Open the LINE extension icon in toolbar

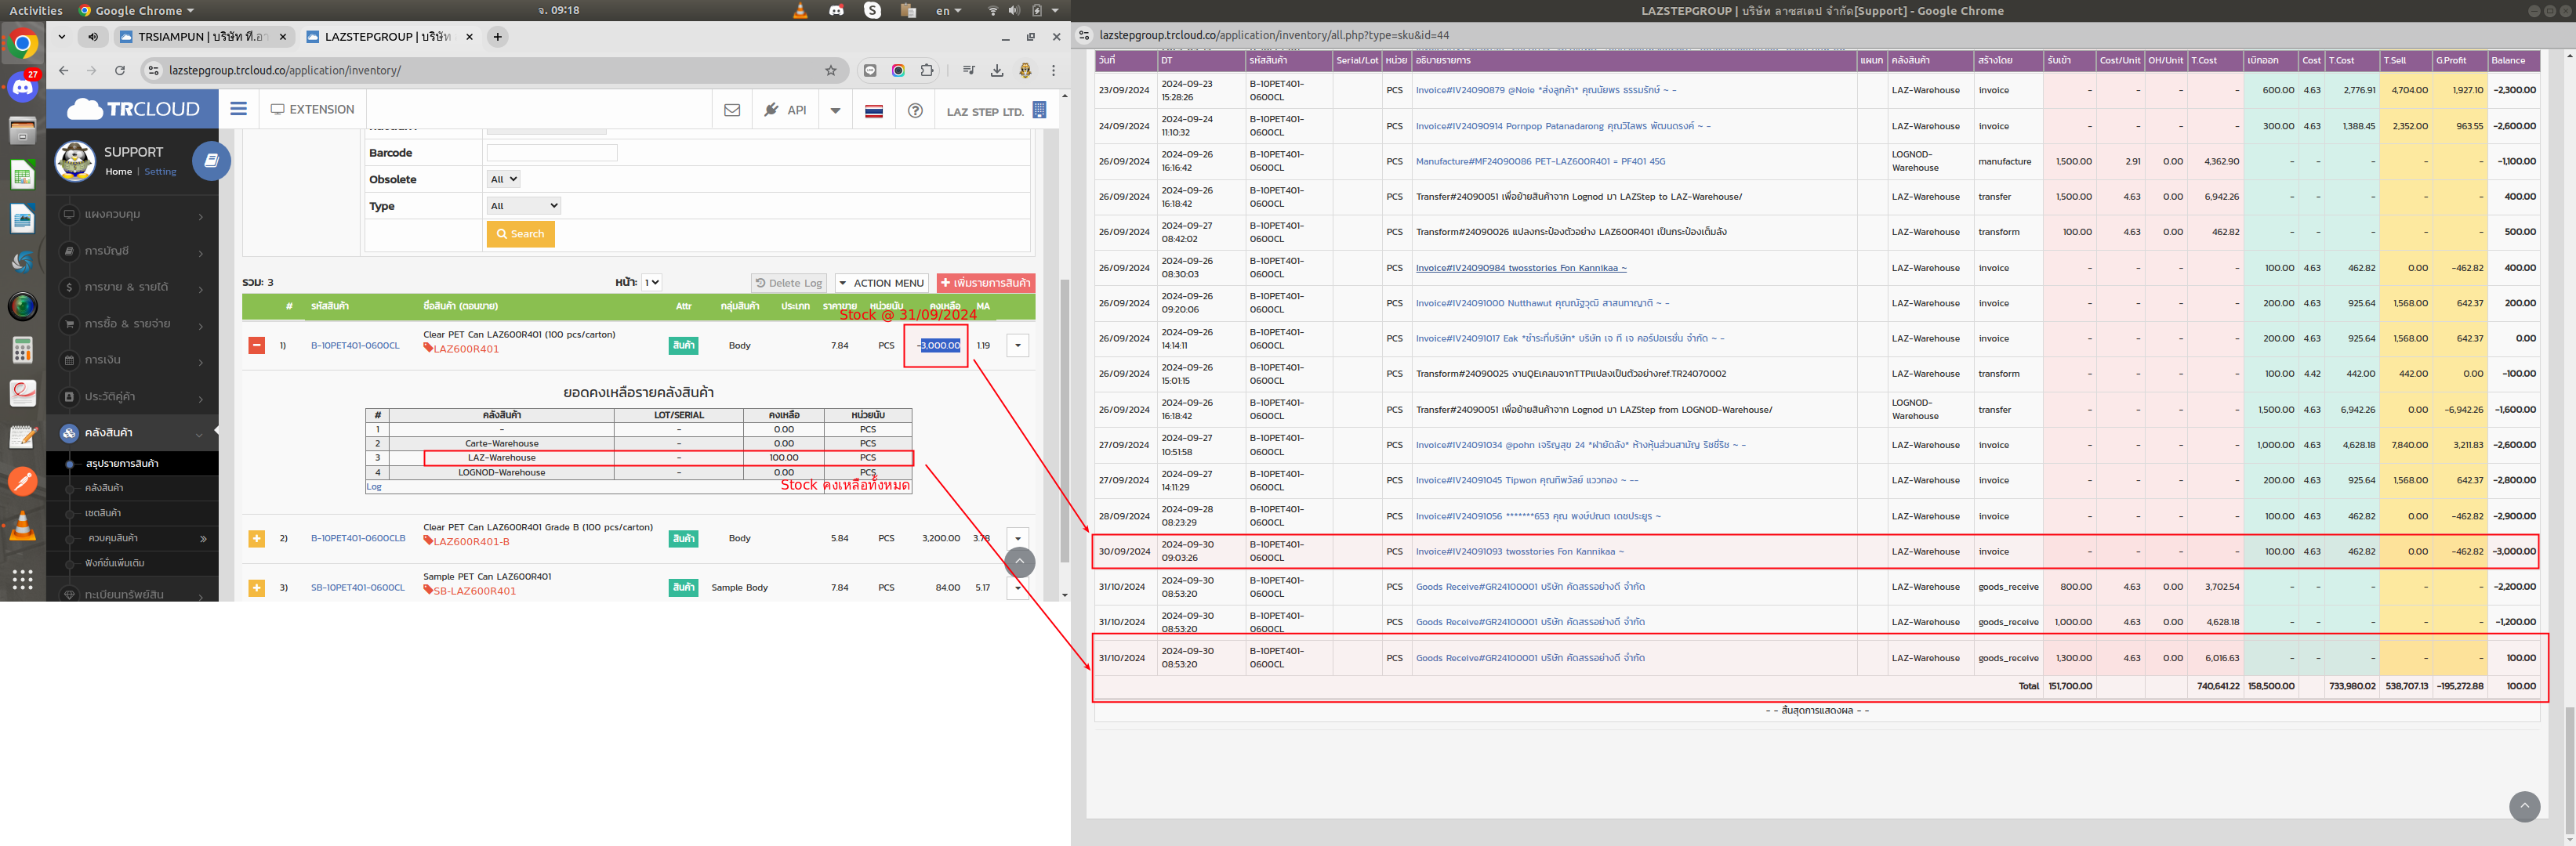[x=870, y=70]
